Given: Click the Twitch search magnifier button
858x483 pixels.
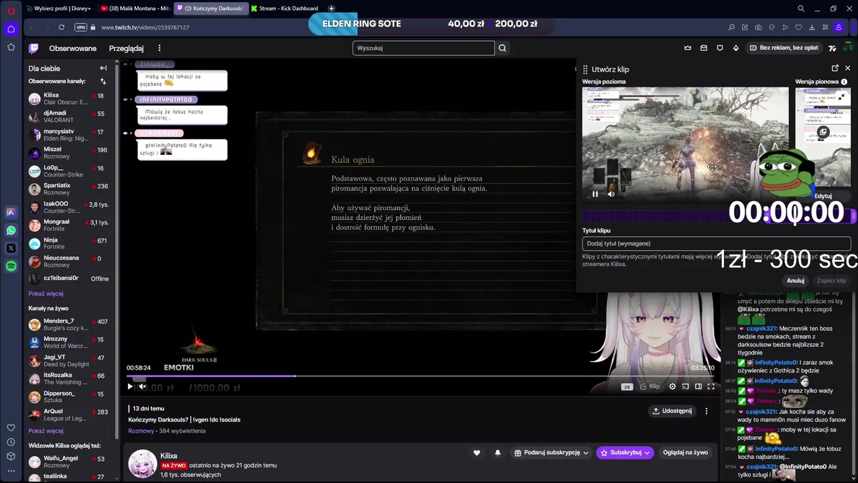Looking at the screenshot, I should pos(502,48).
